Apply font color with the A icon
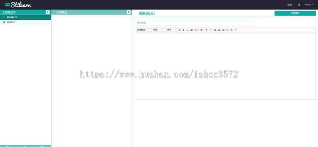318x147 pixels. coord(195,30)
